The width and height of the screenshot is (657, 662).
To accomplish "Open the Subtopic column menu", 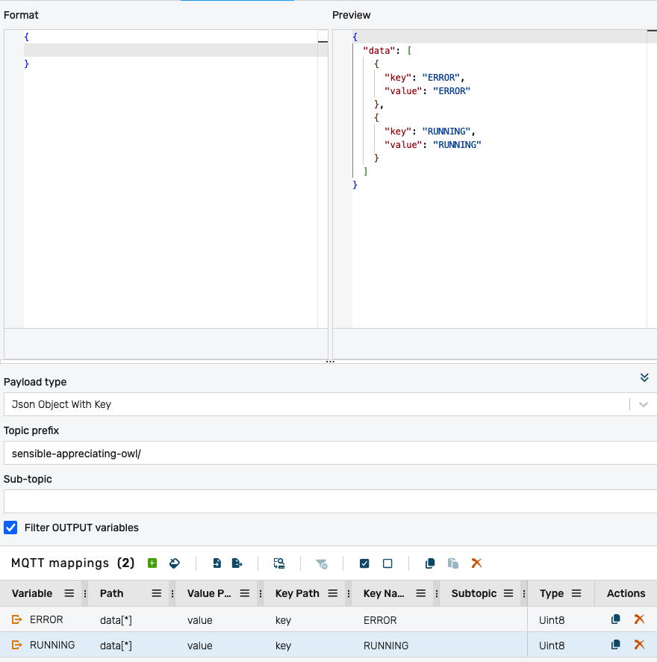I will click(x=508, y=593).
